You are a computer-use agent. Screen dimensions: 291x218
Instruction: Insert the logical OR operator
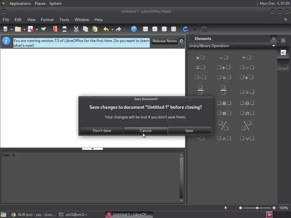click(247, 139)
